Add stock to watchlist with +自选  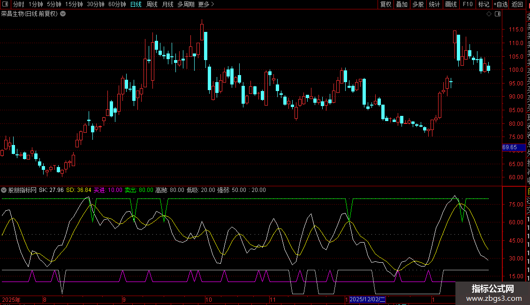(x=500, y=5)
